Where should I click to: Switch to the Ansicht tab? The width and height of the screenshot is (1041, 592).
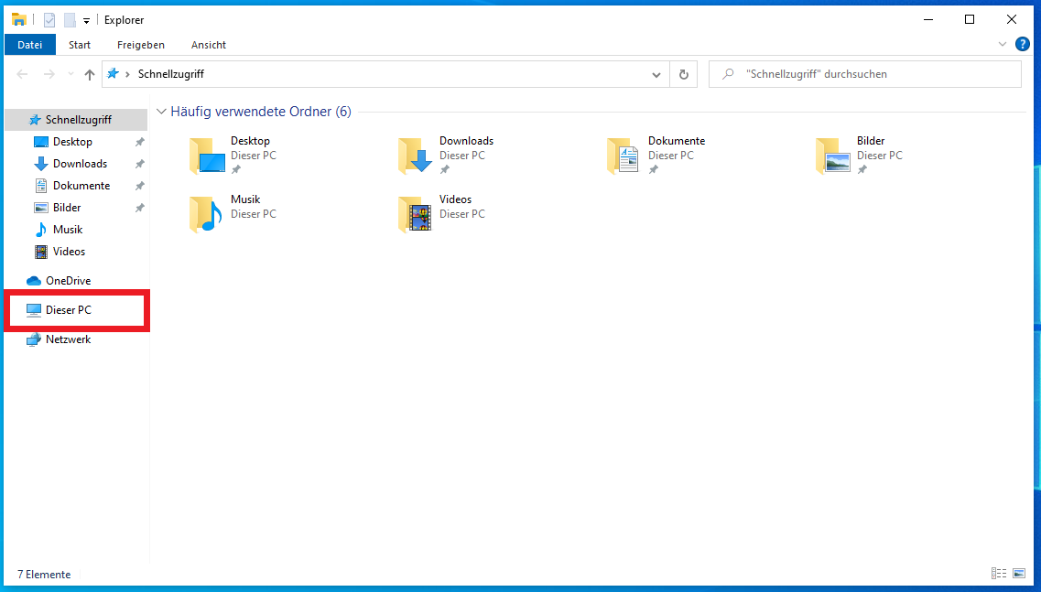(209, 45)
